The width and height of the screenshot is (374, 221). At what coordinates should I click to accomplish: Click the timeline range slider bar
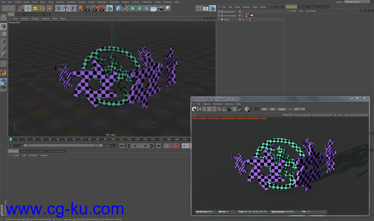click(x=63, y=146)
